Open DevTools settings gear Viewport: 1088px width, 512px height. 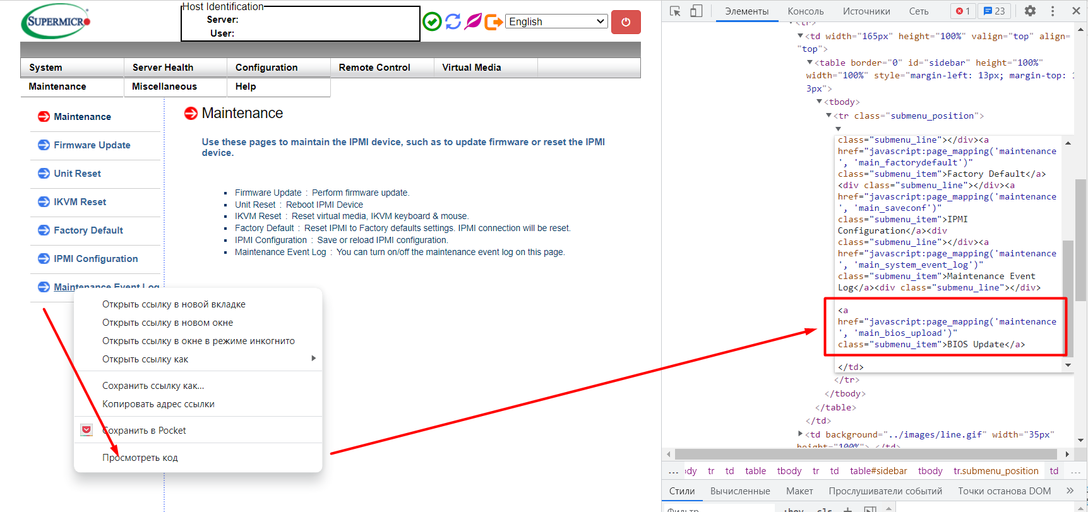point(1030,11)
